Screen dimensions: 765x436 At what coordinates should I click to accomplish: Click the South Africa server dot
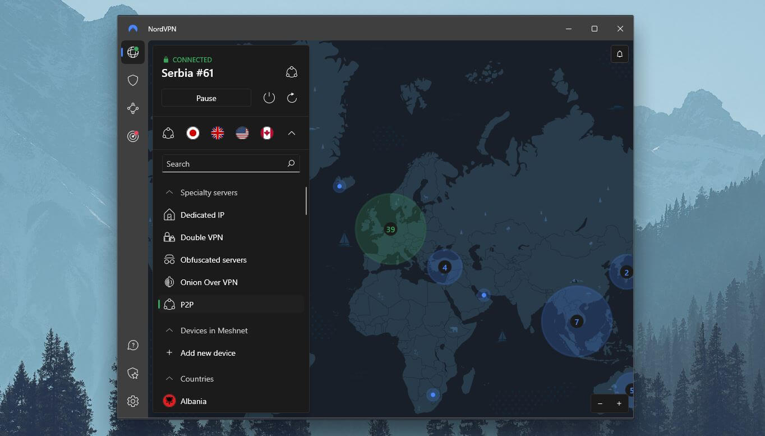[432, 395]
